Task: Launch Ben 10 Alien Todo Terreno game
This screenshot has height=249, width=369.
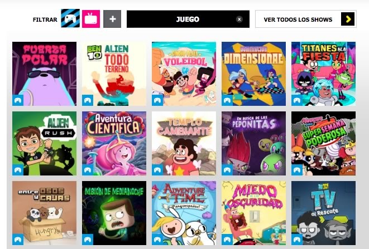Action: point(114,74)
